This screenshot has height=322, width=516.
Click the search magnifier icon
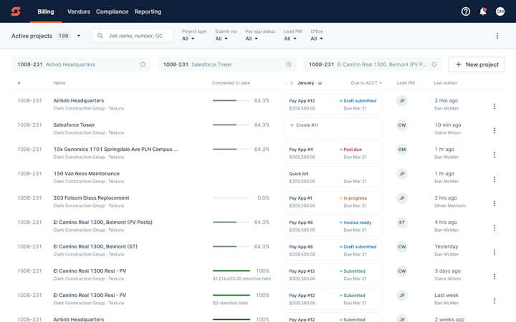(100, 36)
